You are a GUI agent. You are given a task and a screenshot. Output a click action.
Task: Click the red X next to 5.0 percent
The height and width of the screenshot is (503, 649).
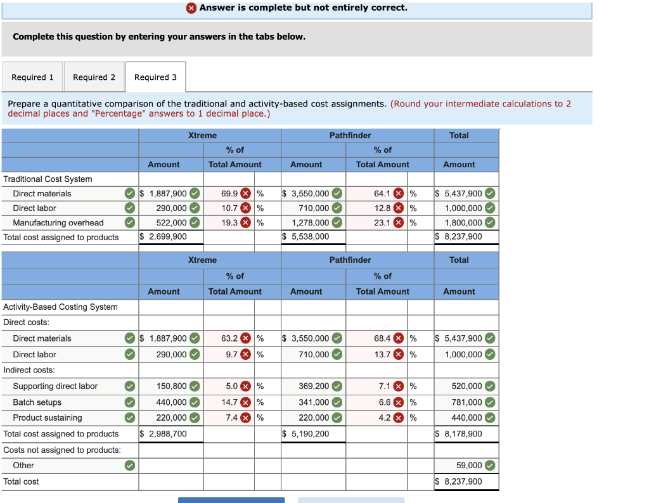click(x=246, y=386)
